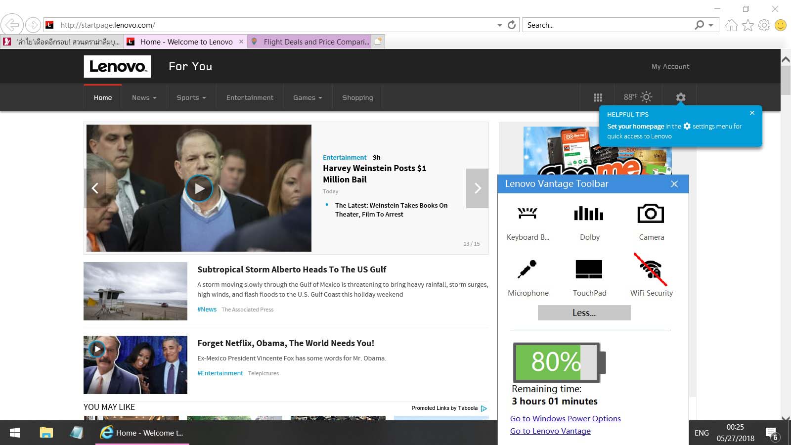Open Go to Windows Power Options link

(x=565, y=418)
